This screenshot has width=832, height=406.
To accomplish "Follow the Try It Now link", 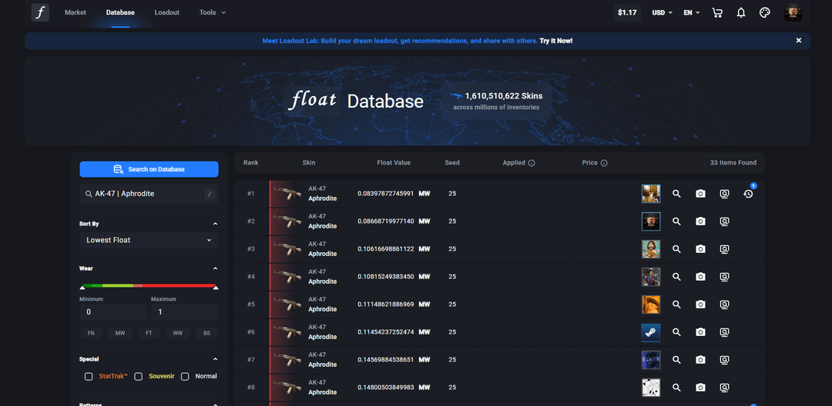I will (555, 41).
